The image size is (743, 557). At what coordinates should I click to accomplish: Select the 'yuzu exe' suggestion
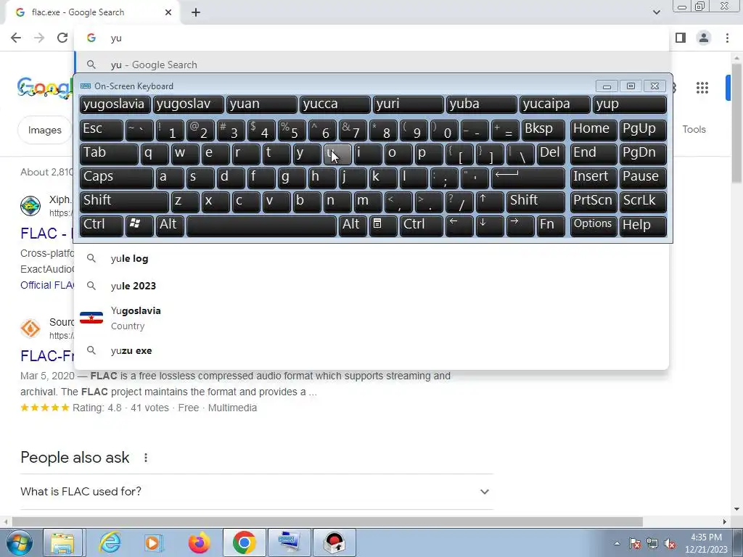tap(371, 351)
